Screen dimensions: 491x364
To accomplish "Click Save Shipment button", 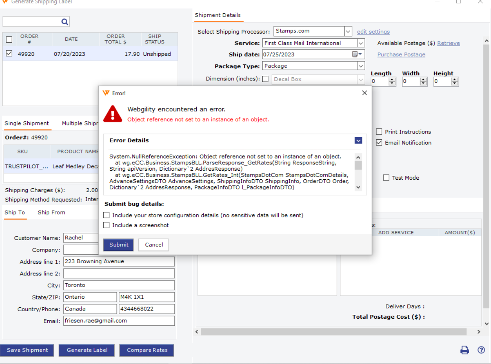I will (27, 350).
